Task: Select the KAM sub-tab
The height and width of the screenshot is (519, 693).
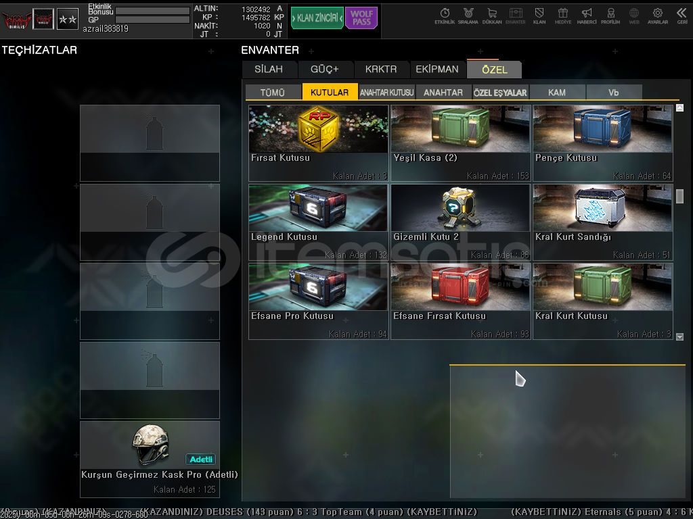Action: 557,92
